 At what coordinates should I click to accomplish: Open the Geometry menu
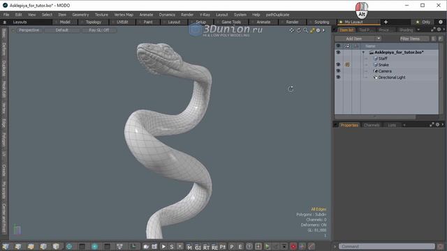coord(80,15)
